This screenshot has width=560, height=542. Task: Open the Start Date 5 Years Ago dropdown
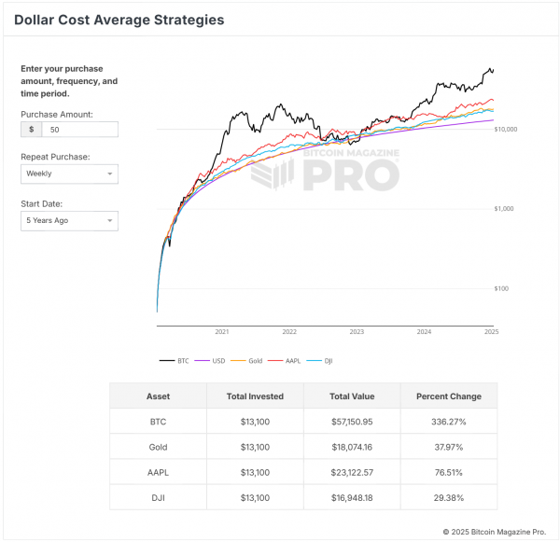coord(69,221)
